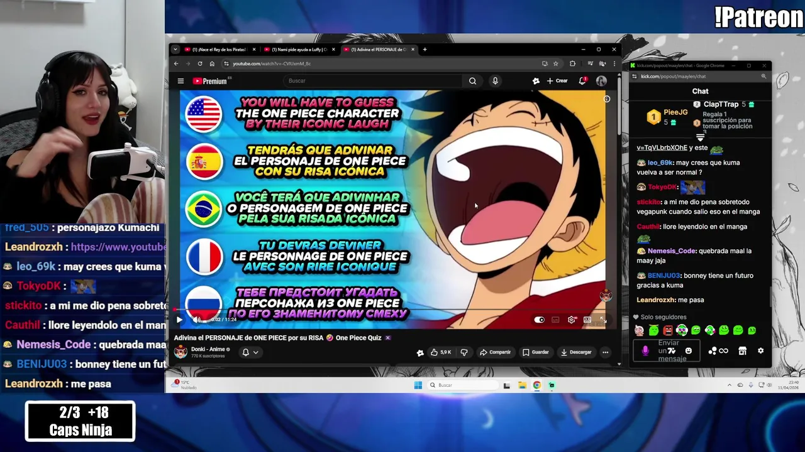Switch to Nace el Rey de los Piratas tab
805x452 pixels.
pyautogui.click(x=219, y=50)
